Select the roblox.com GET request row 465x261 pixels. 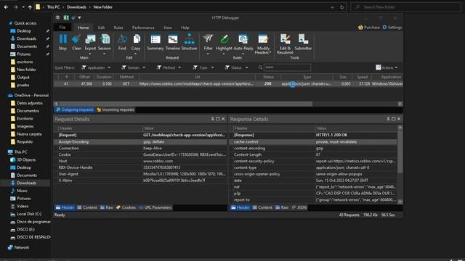coord(227,84)
